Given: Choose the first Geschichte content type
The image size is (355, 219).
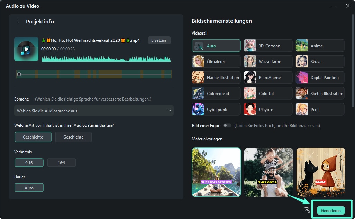Looking at the screenshot, I should [x=33, y=137].
